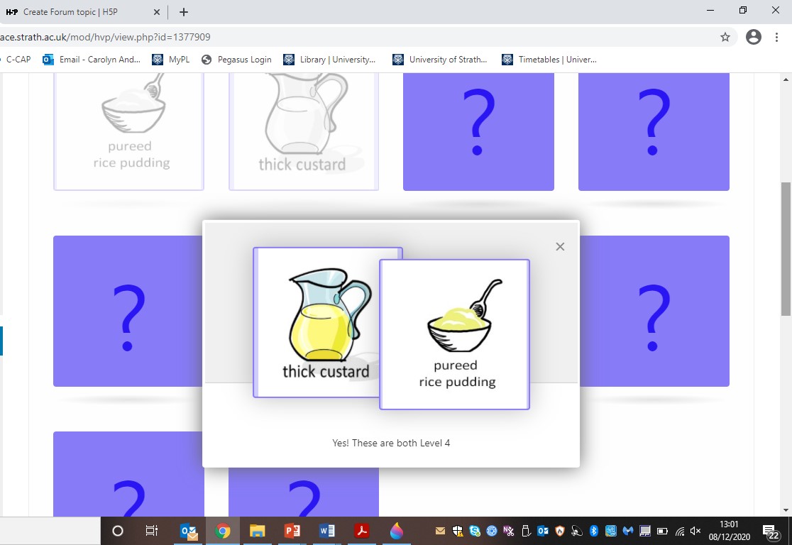The image size is (792, 545).
Task: Open Chrome's three-dot menu
Action: (x=776, y=37)
